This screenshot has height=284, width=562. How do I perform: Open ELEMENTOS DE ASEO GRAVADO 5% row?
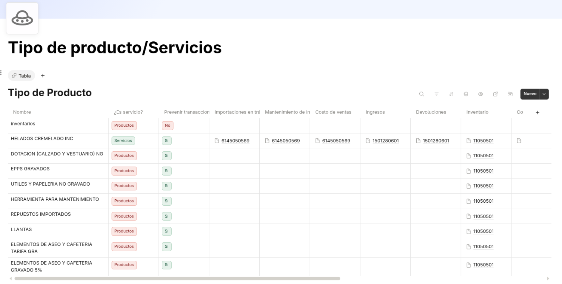point(51,266)
